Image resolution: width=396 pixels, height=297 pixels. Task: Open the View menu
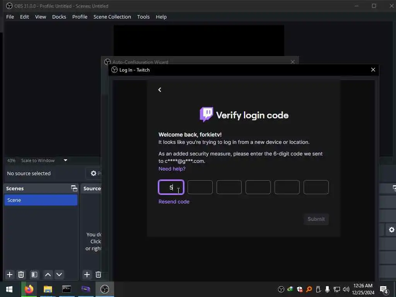pos(40,17)
